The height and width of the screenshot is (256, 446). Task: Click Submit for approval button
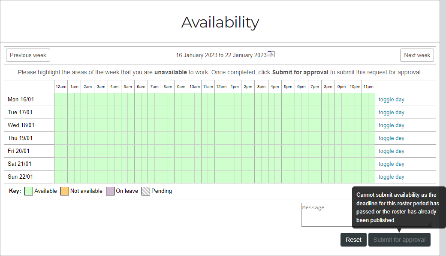[399, 240]
